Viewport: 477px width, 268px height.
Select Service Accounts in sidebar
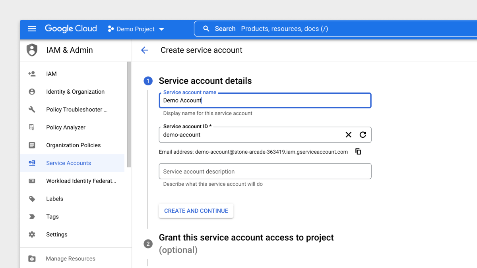(x=72, y=163)
